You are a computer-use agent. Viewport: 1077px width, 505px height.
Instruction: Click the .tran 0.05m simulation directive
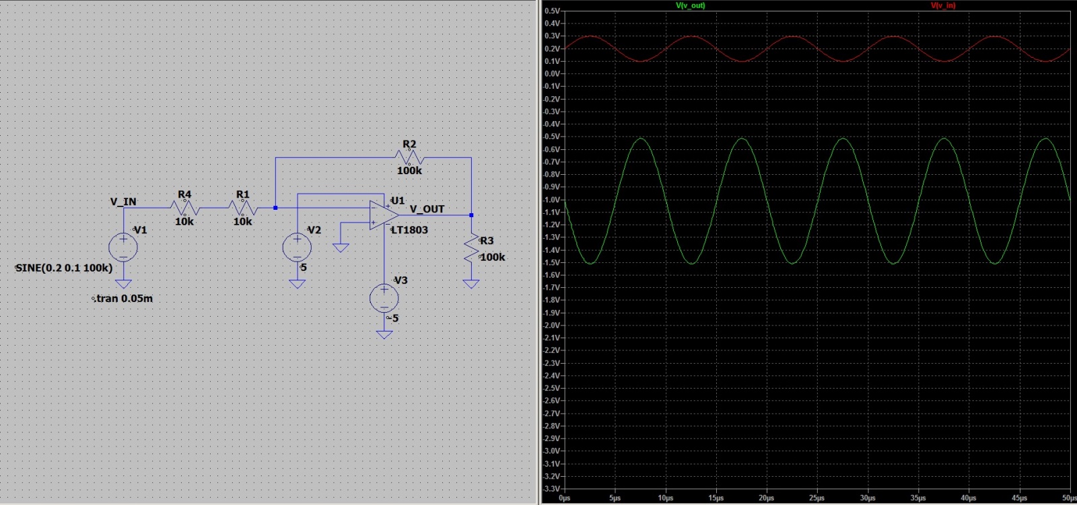coord(123,298)
